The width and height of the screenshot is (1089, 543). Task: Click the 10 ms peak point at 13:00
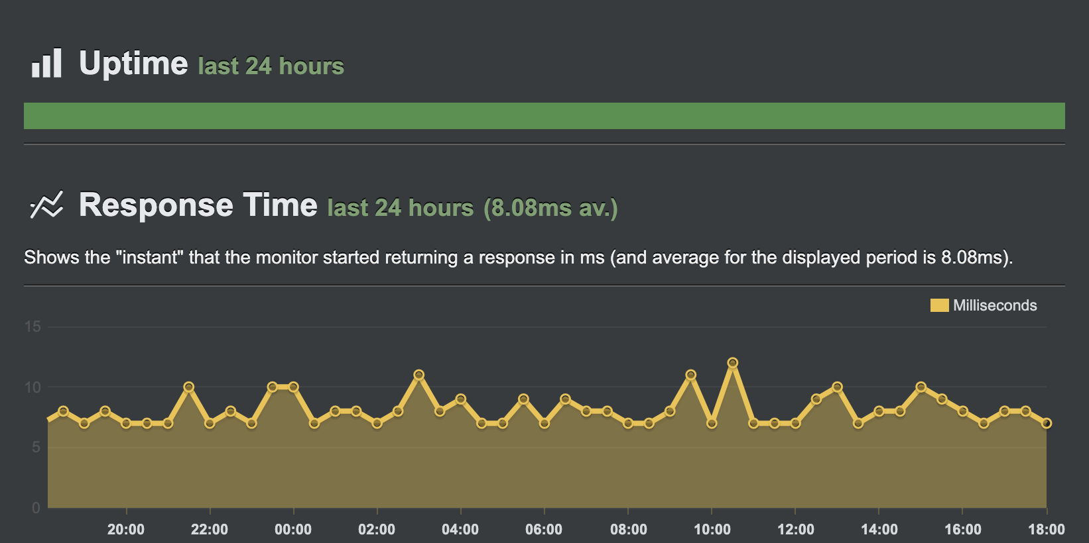(837, 387)
